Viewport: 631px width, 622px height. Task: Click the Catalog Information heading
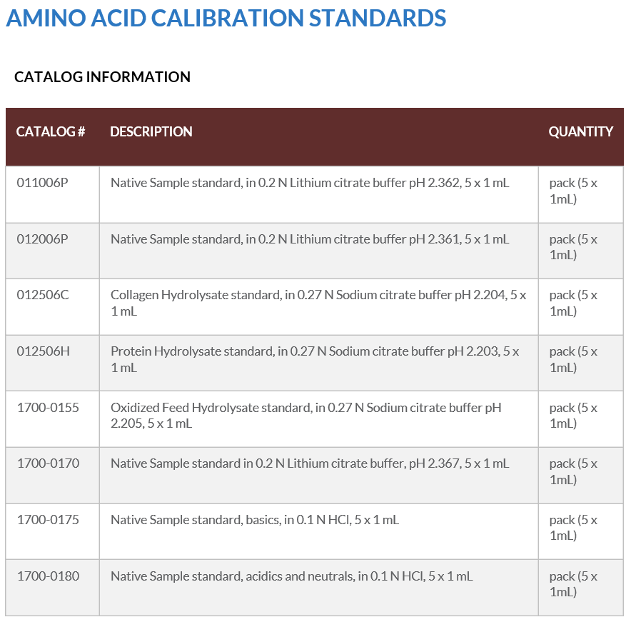(x=102, y=77)
